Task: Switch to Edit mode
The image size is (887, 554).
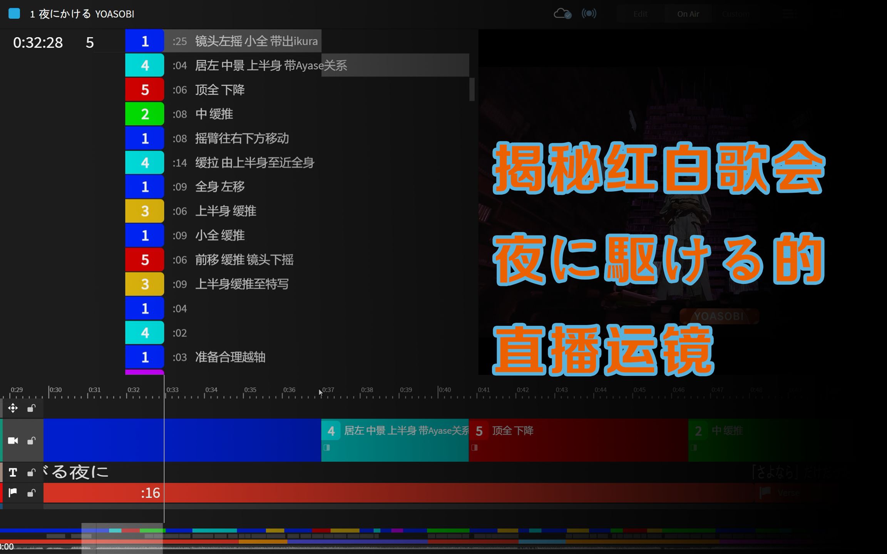Action: [x=640, y=13]
